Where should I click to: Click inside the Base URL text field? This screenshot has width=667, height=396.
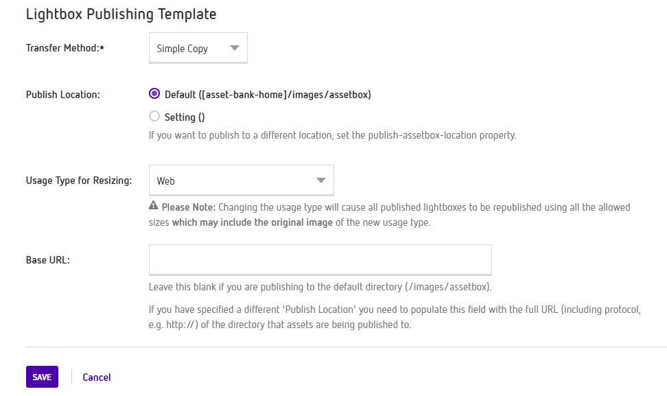[x=320, y=260]
